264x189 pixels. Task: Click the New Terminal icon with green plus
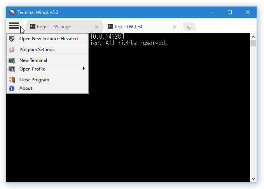tap(12, 60)
